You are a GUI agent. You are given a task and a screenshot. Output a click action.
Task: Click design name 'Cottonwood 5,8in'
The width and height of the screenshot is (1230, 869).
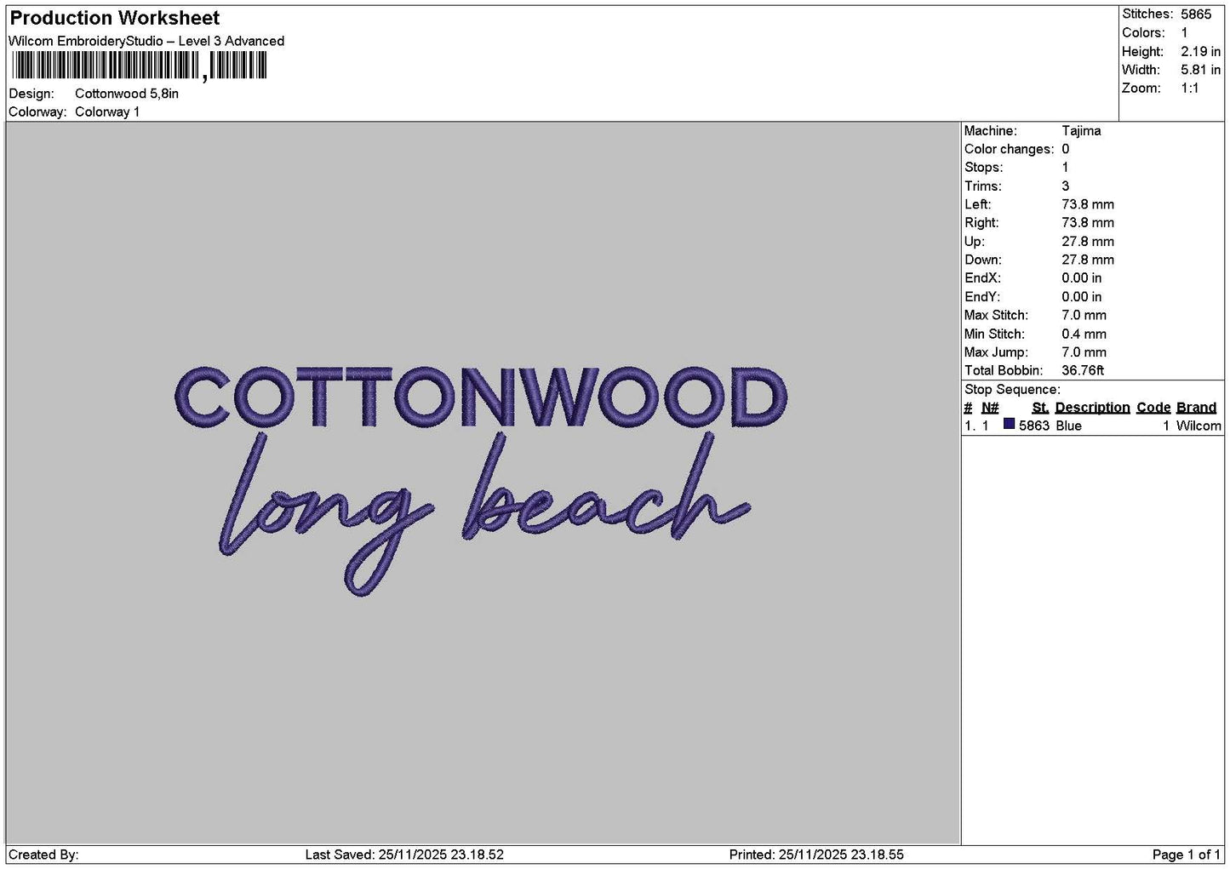(x=127, y=94)
